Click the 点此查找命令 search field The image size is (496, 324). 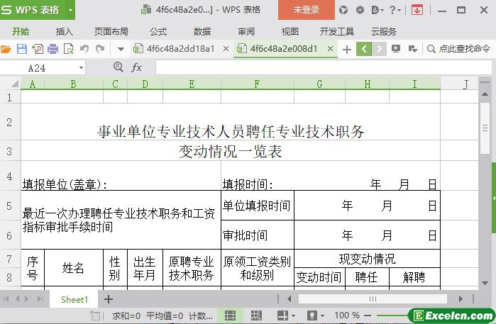pyautogui.click(x=464, y=49)
